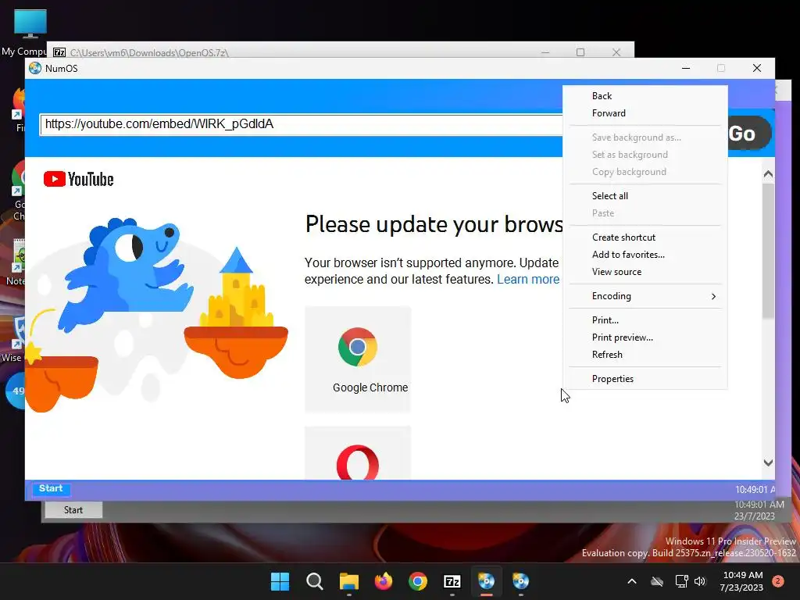This screenshot has height=600, width=800.
Task: Select the second NumOS taskbar icon
Action: tap(520, 581)
